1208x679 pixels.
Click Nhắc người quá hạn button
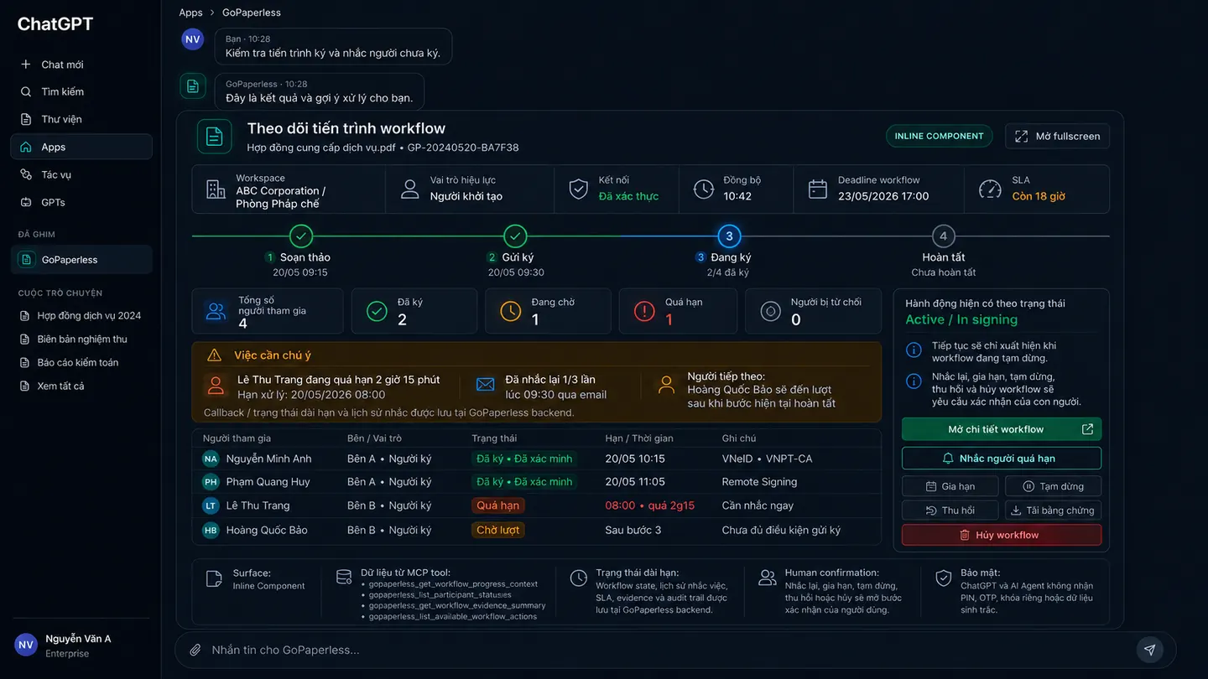1001,459
